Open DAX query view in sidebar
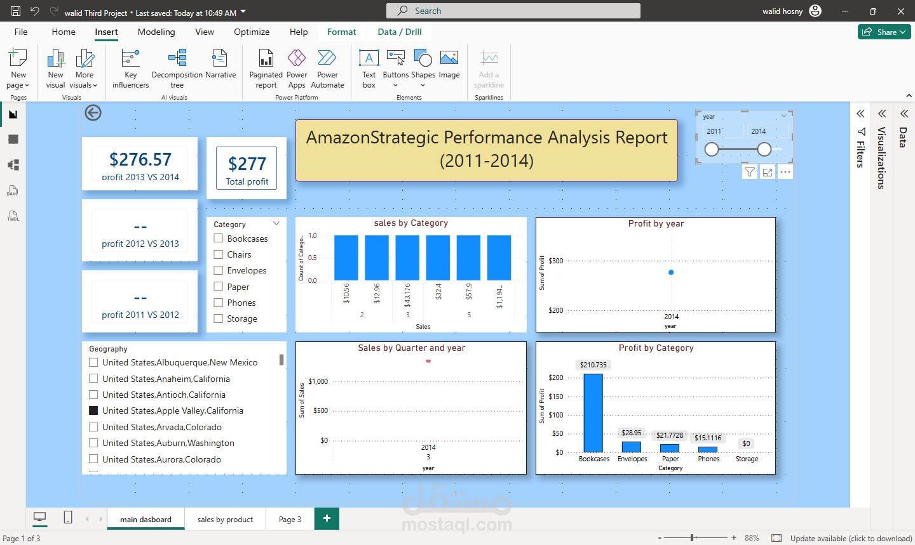 tap(13, 190)
